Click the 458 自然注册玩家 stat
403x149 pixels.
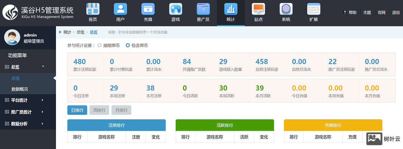click(268, 64)
